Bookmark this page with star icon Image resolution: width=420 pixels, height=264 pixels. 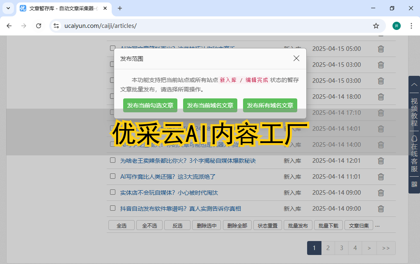click(376, 26)
